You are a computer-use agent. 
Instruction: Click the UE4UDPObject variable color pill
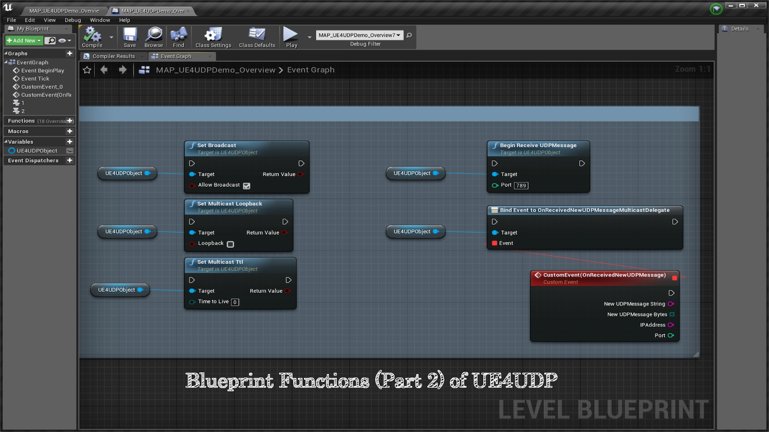click(11, 150)
